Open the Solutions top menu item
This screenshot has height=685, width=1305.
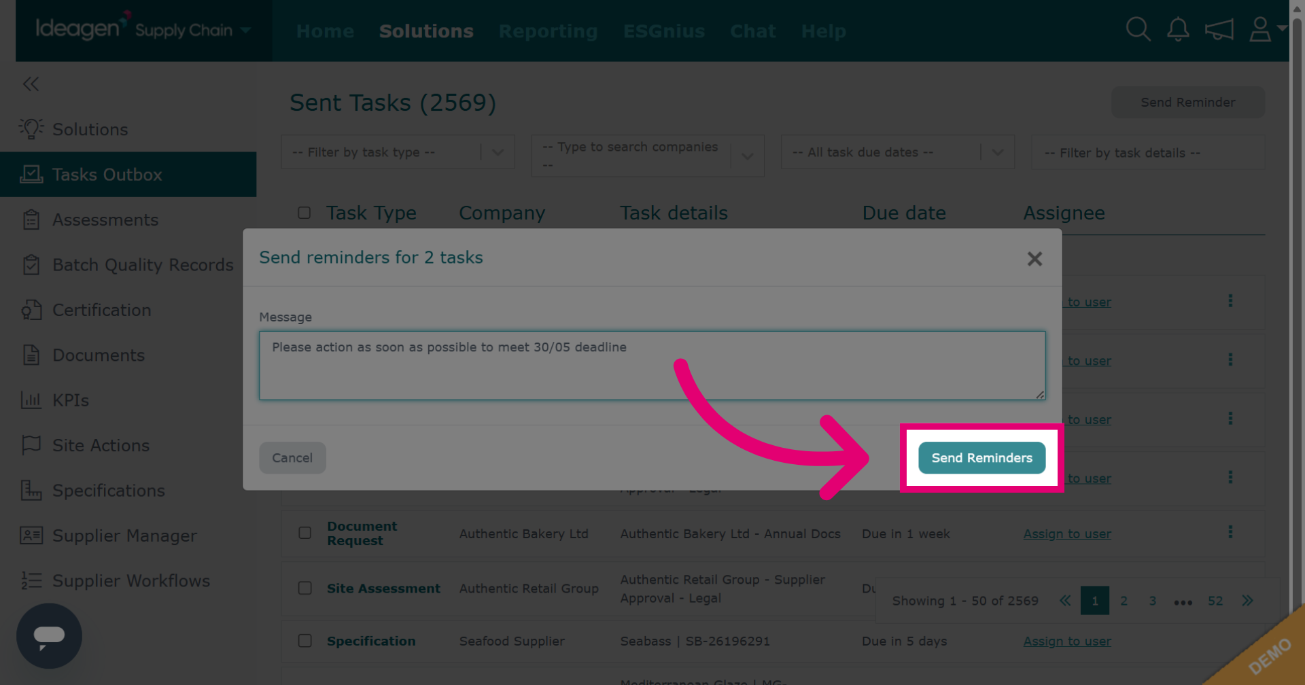pos(426,31)
